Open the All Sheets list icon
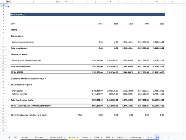 tap(15, 137)
